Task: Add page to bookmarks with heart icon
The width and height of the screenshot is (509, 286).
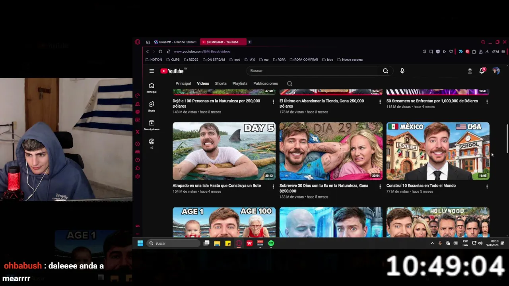Action: point(451,51)
